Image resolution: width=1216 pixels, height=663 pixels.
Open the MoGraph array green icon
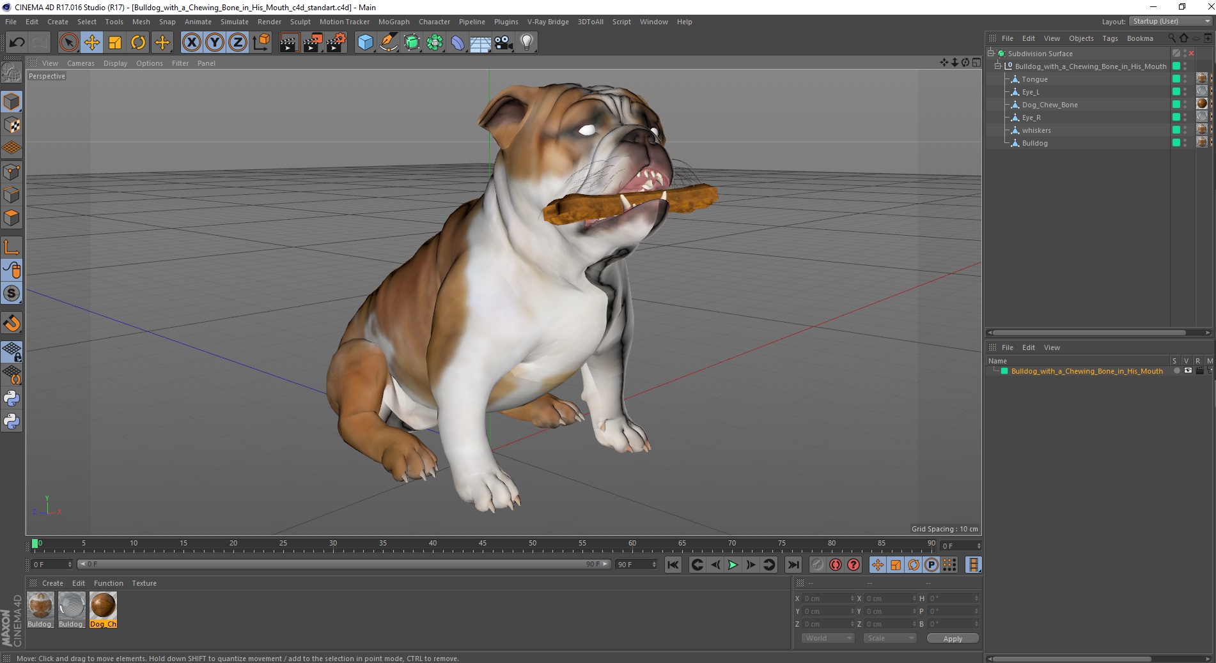tap(435, 43)
